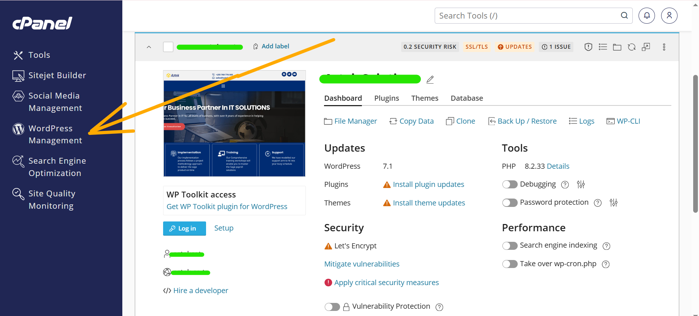The image size is (699, 316).
Task: Click Get WP Toolkit plugin for WordPress
Action: click(x=227, y=207)
